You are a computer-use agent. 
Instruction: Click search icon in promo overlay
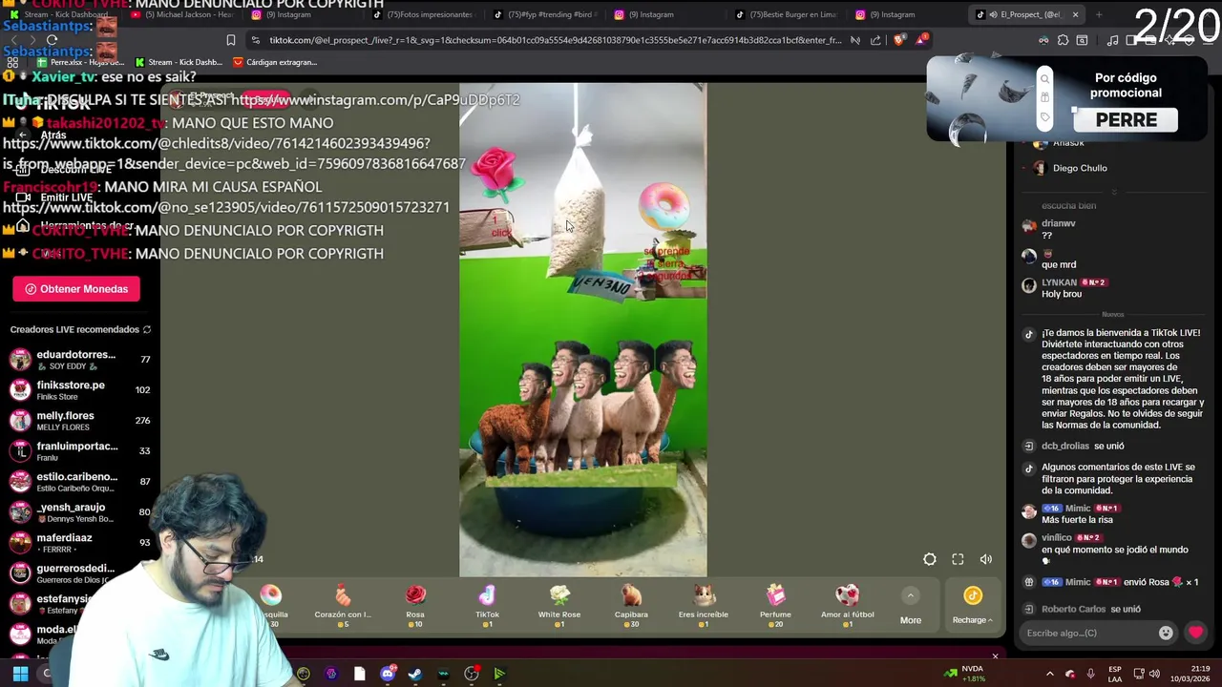[1044, 79]
